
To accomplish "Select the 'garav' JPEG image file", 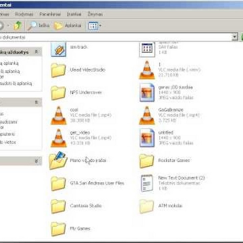I will click(166, 92).
